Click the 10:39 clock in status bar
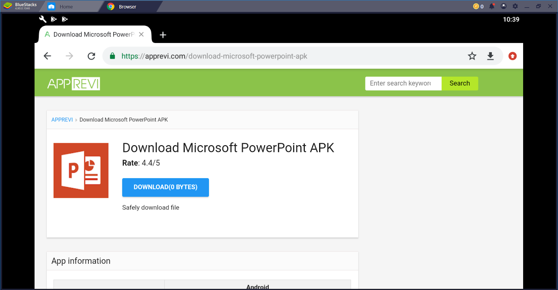This screenshot has height=290, width=558. [x=511, y=20]
